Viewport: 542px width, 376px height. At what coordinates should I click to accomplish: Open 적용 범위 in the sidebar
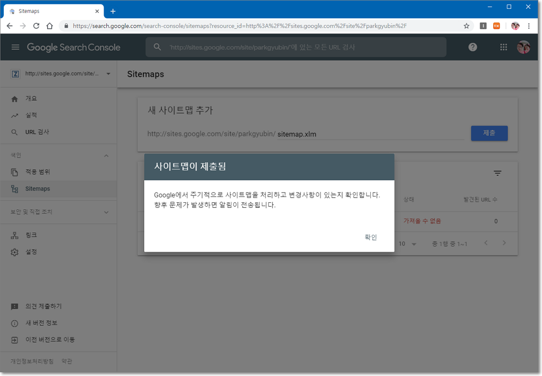[37, 172]
